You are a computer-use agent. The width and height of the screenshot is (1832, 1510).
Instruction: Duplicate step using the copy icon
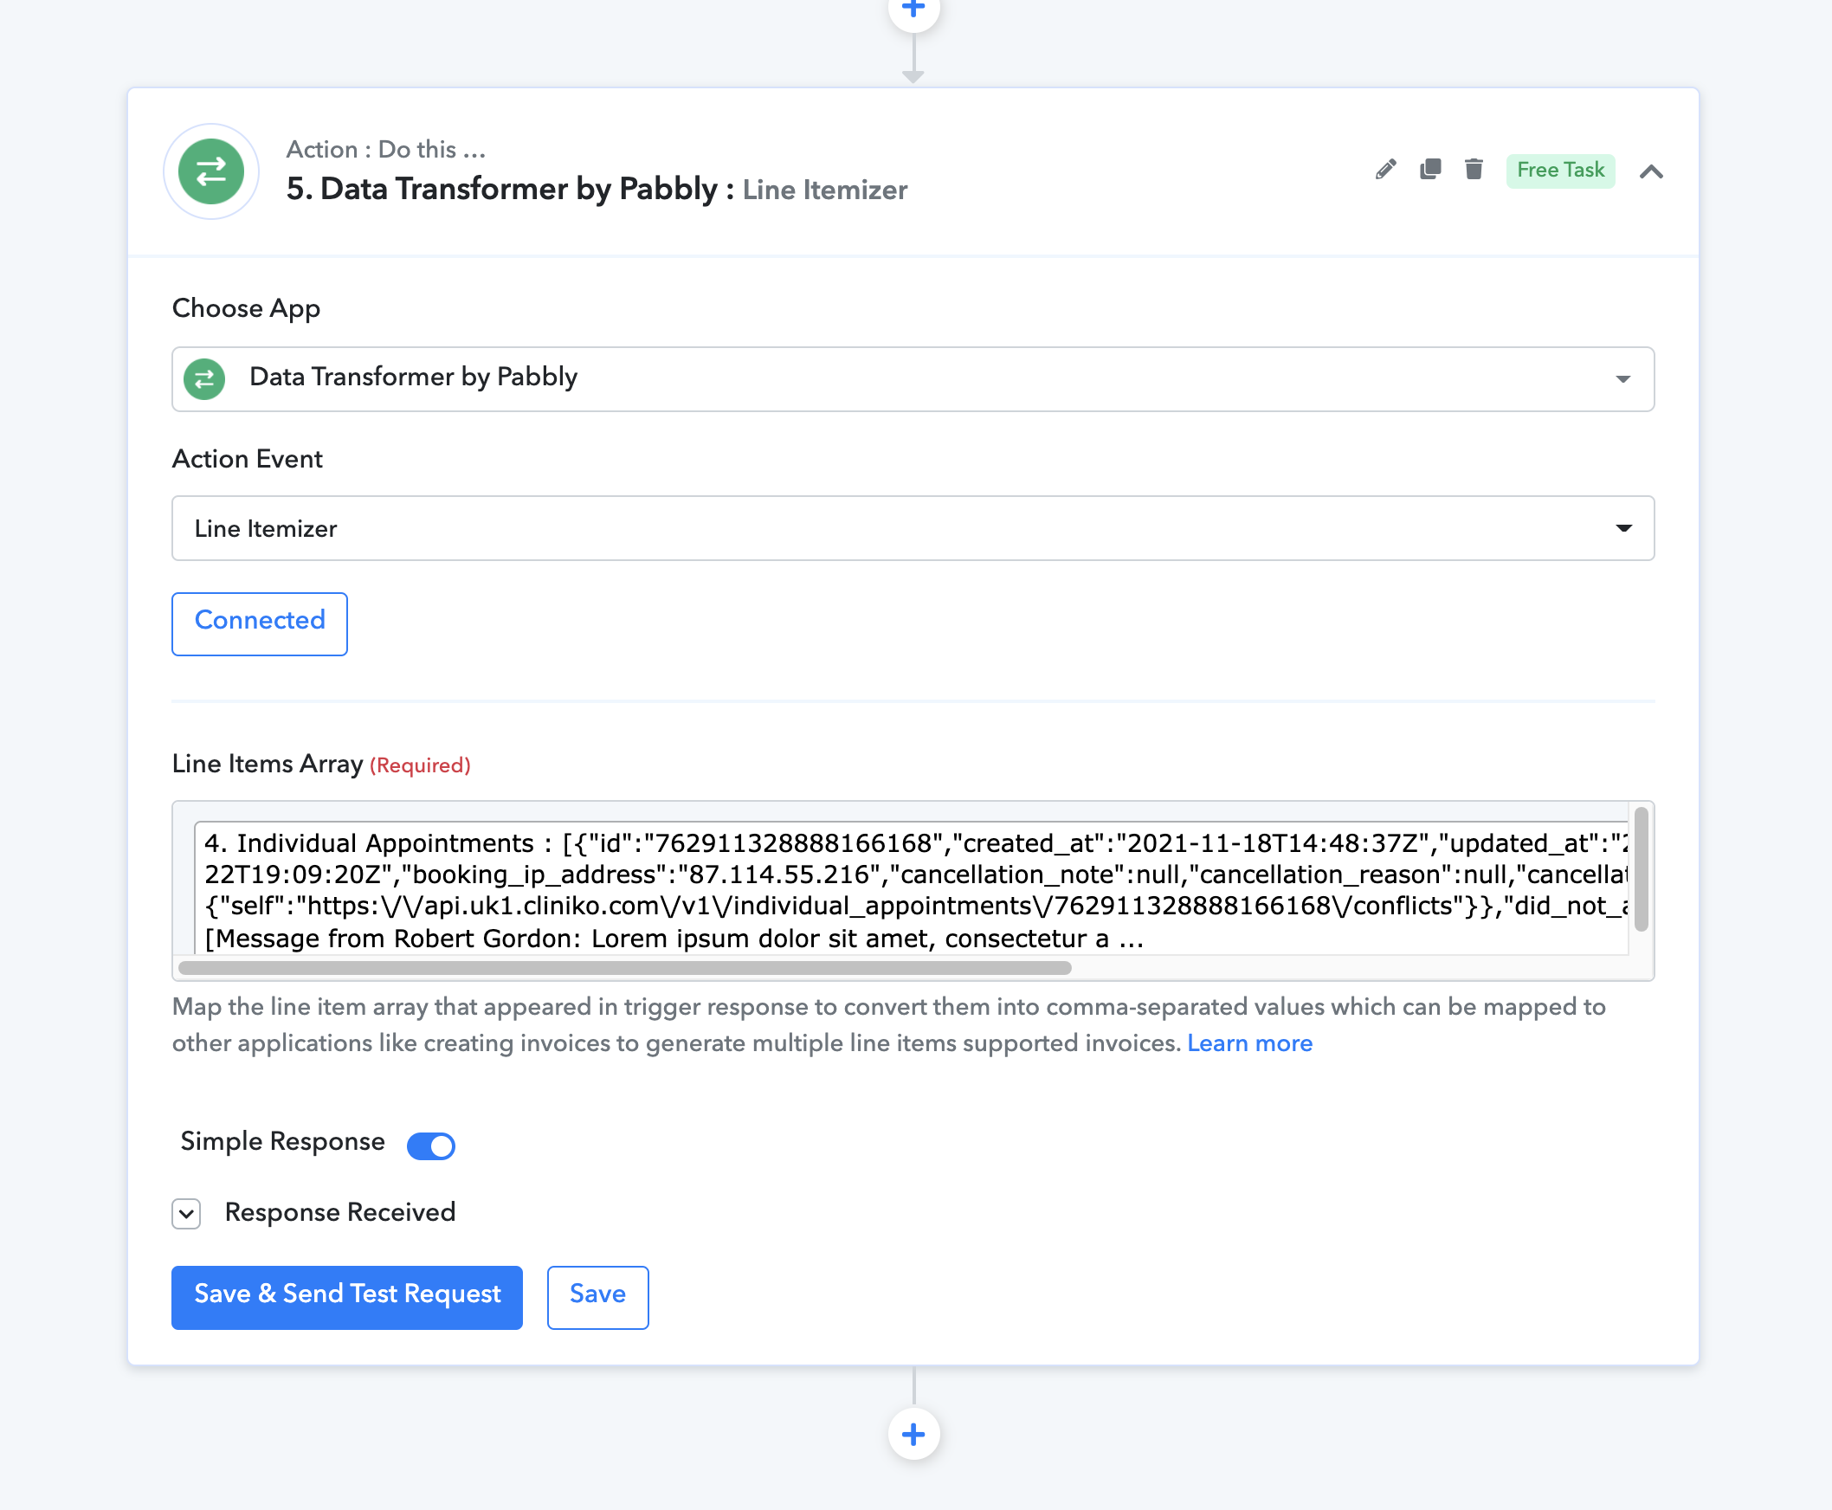[1430, 169]
